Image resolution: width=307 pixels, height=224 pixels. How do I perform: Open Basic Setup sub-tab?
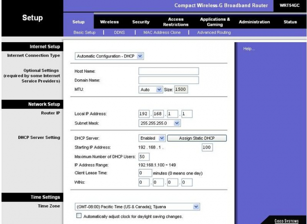[x=84, y=32]
